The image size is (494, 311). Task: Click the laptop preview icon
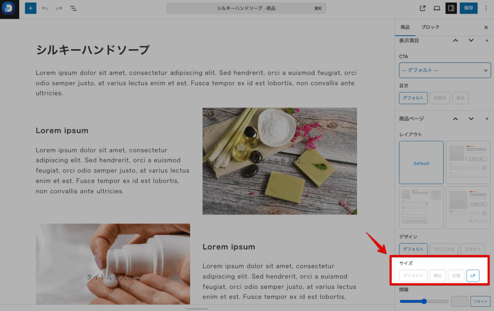(437, 8)
